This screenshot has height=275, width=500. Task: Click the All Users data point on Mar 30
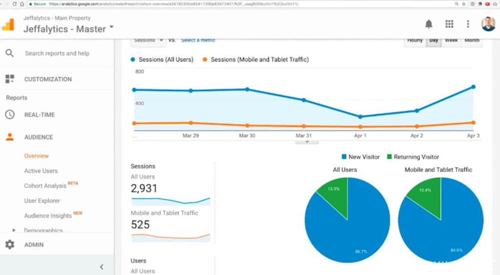[248, 89]
